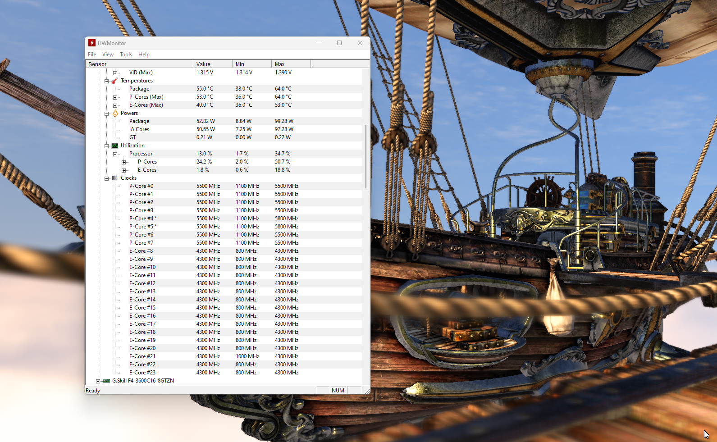Click the 5800 MHz max for P-Core #4
The width and height of the screenshot is (717, 442).
287,219
